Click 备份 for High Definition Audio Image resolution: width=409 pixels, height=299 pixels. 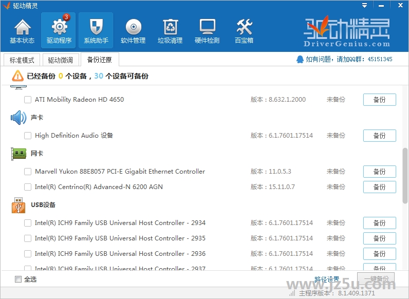click(x=380, y=136)
